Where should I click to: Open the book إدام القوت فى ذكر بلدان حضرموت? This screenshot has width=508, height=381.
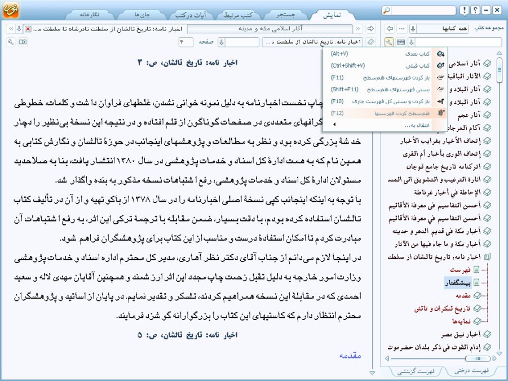pyautogui.click(x=434, y=347)
